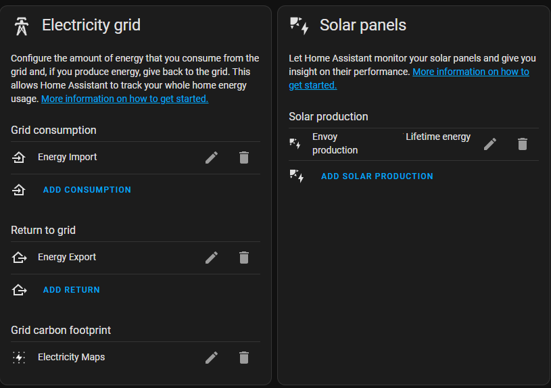Click the solar icon beside Add Solar Production
Image resolution: width=551 pixels, height=388 pixels.
(x=296, y=176)
